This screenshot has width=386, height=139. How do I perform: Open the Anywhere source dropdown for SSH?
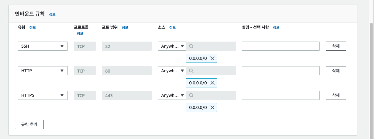[x=172, y=46]
